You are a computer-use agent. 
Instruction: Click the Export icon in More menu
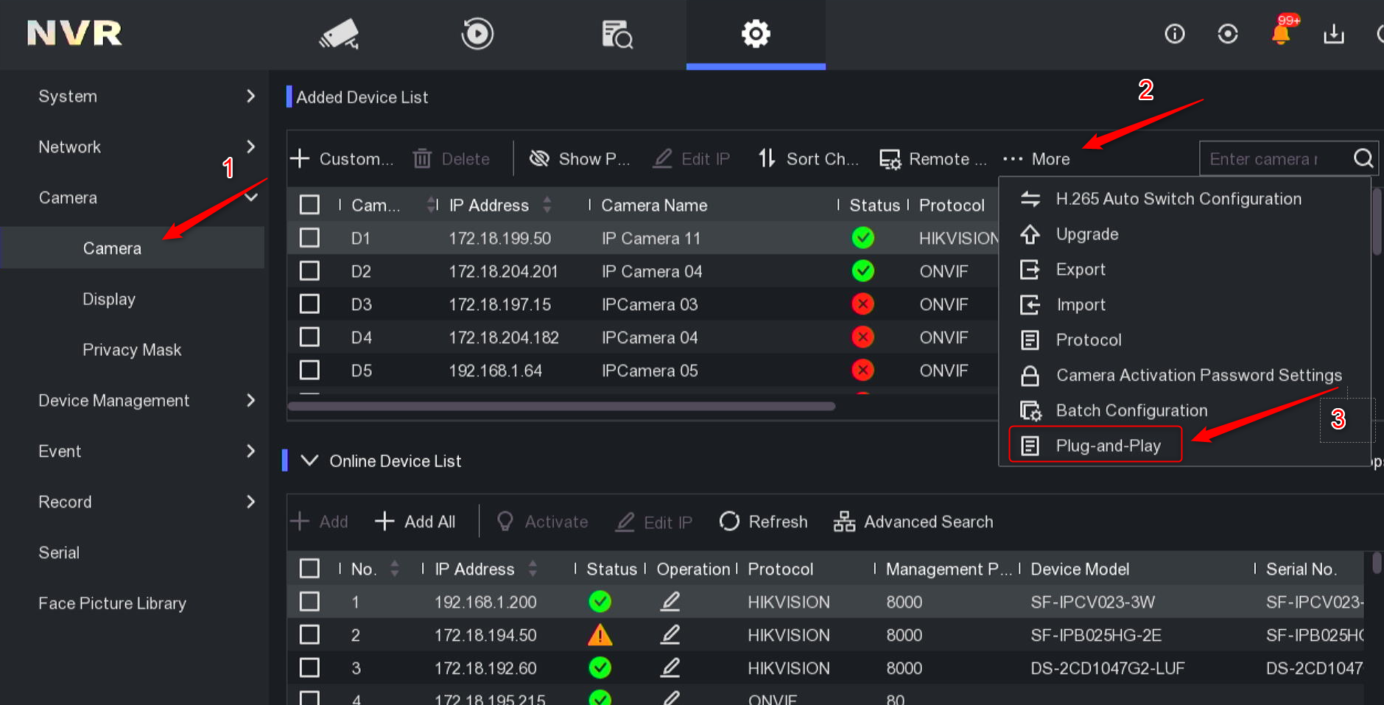tap(1030, 270)
